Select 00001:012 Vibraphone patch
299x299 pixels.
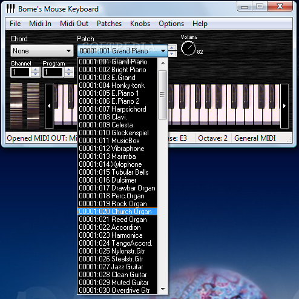point(117,149)
